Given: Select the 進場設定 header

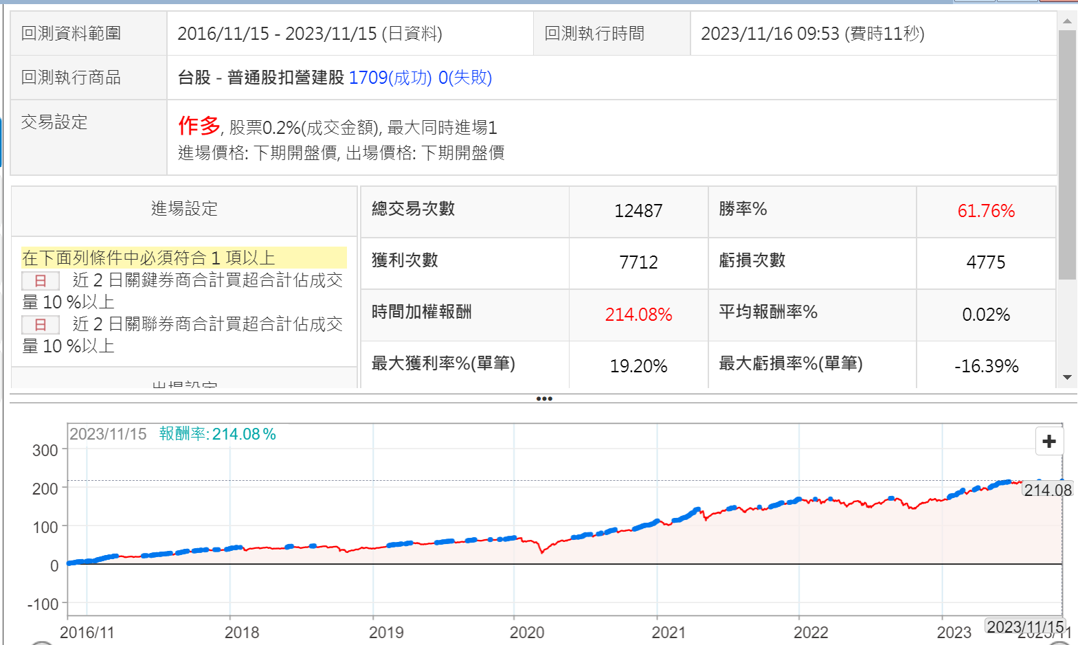Looking at the screenshot, I should click(x=184, y=209).
